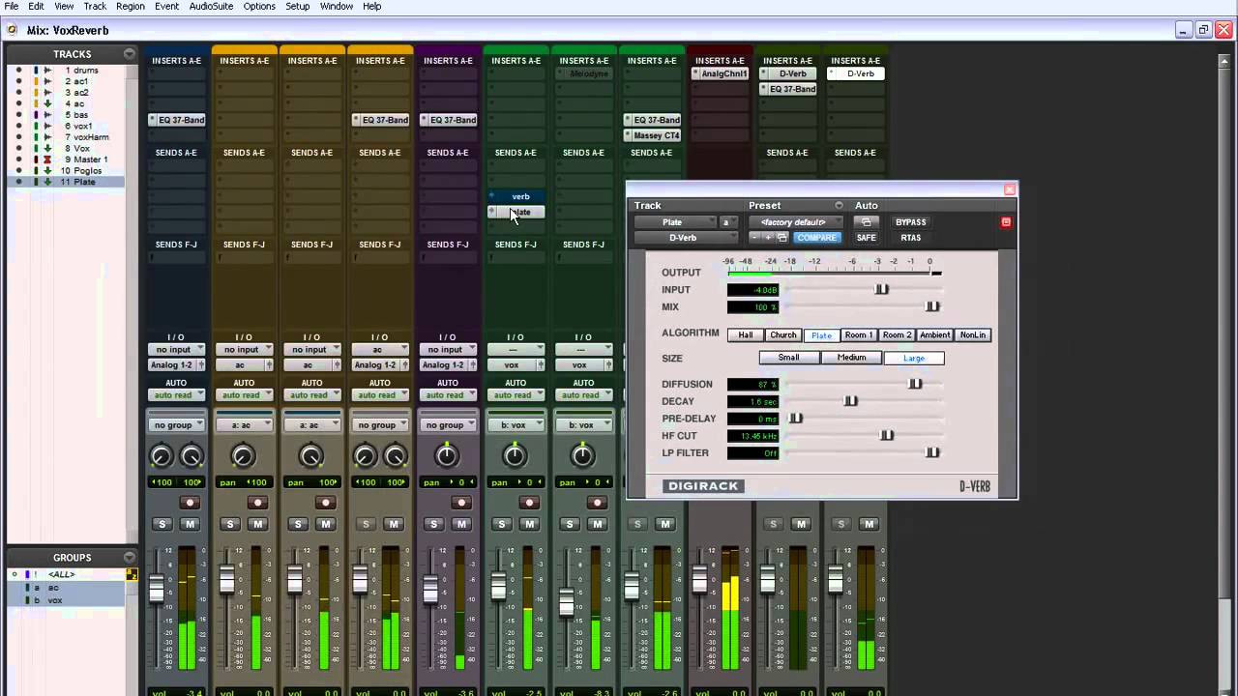The image size is (1238, 696).
Task: Record-enable the bas channel strip
Action: (461, 503)
